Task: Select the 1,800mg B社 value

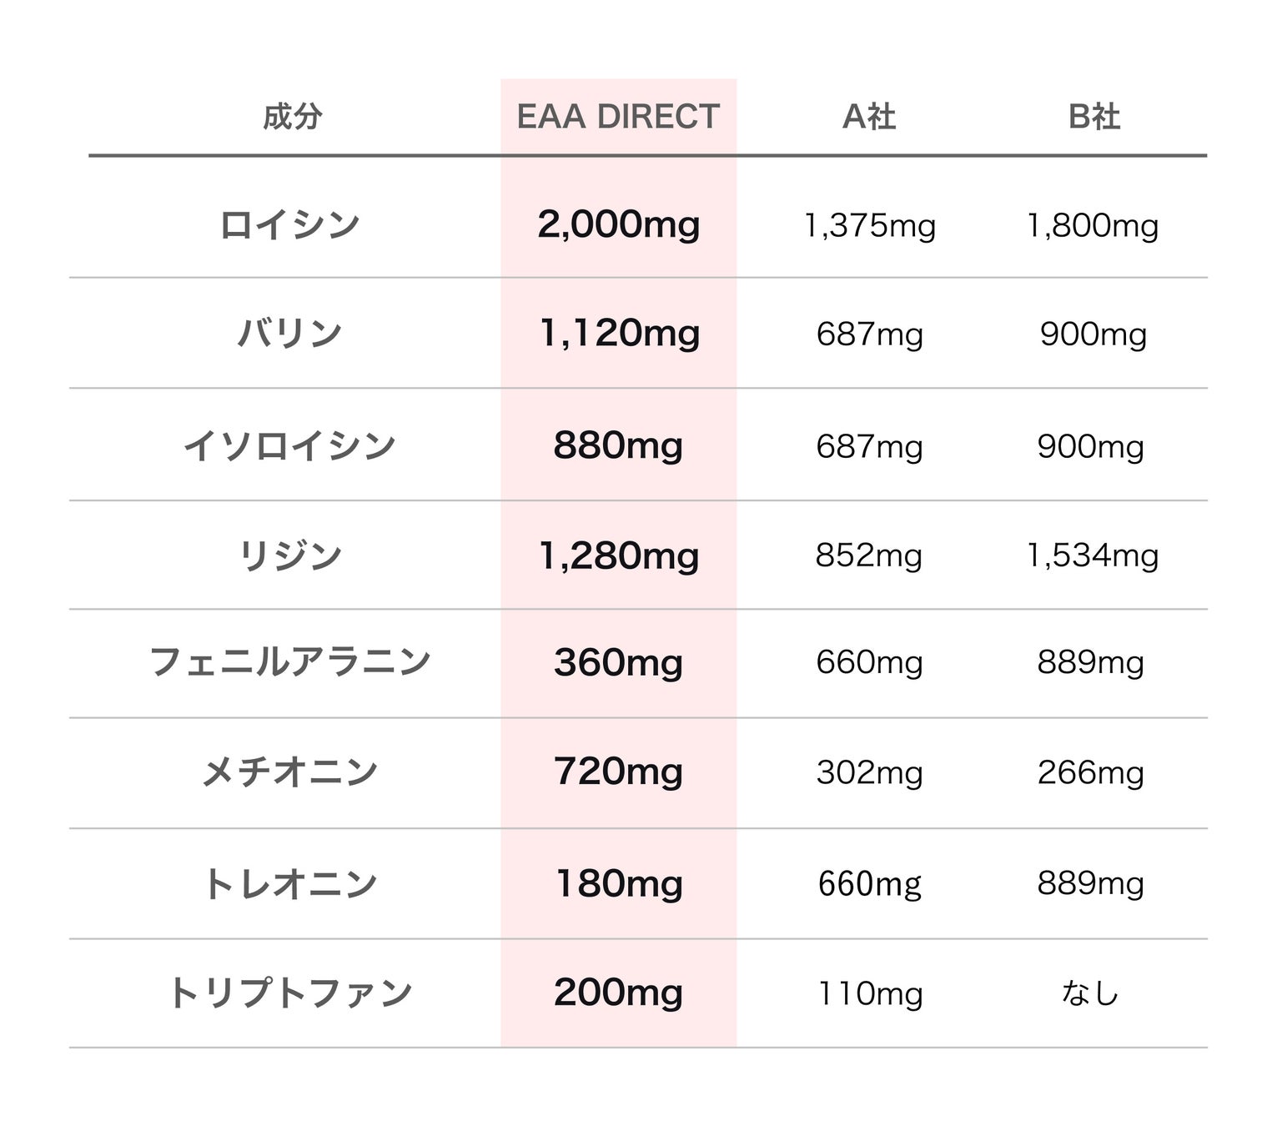Action: [x=1092, y=226]
